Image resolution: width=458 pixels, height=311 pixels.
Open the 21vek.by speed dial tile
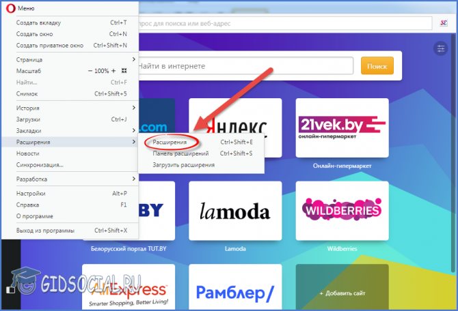(342, 128)
